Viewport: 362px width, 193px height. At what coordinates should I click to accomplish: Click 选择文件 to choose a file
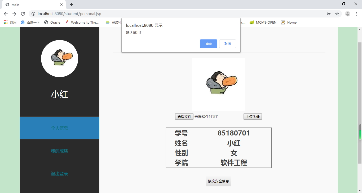(184, 116)
